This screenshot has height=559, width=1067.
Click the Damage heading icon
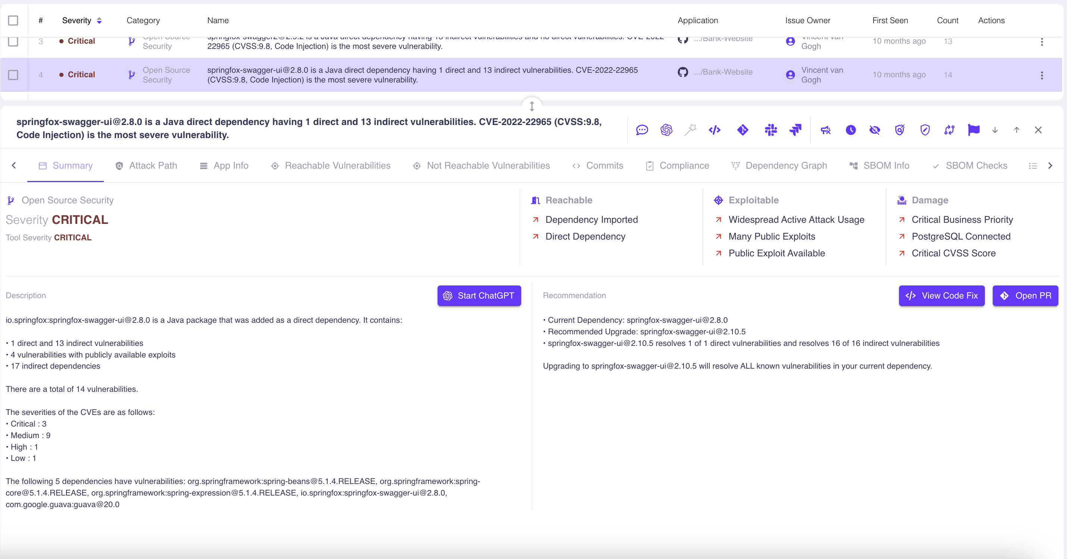pyautogui.click(x=901, y=200)
